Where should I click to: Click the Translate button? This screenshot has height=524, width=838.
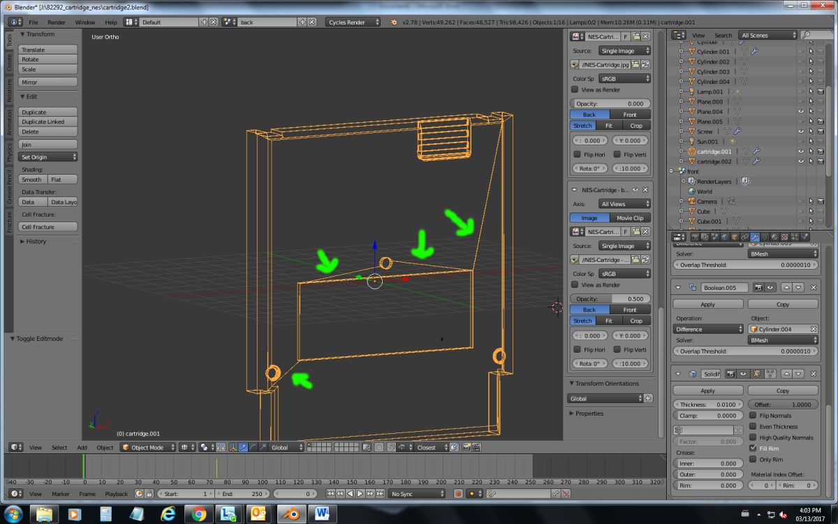coord(48,50)
